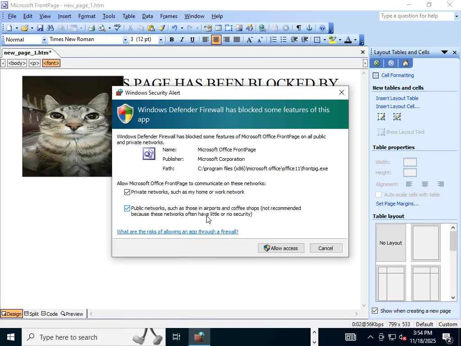Open Layout Tables and Cells pane menu arrow
Image resolution: width=461 pixels, height=346 pixels.
tap(444, 52)
